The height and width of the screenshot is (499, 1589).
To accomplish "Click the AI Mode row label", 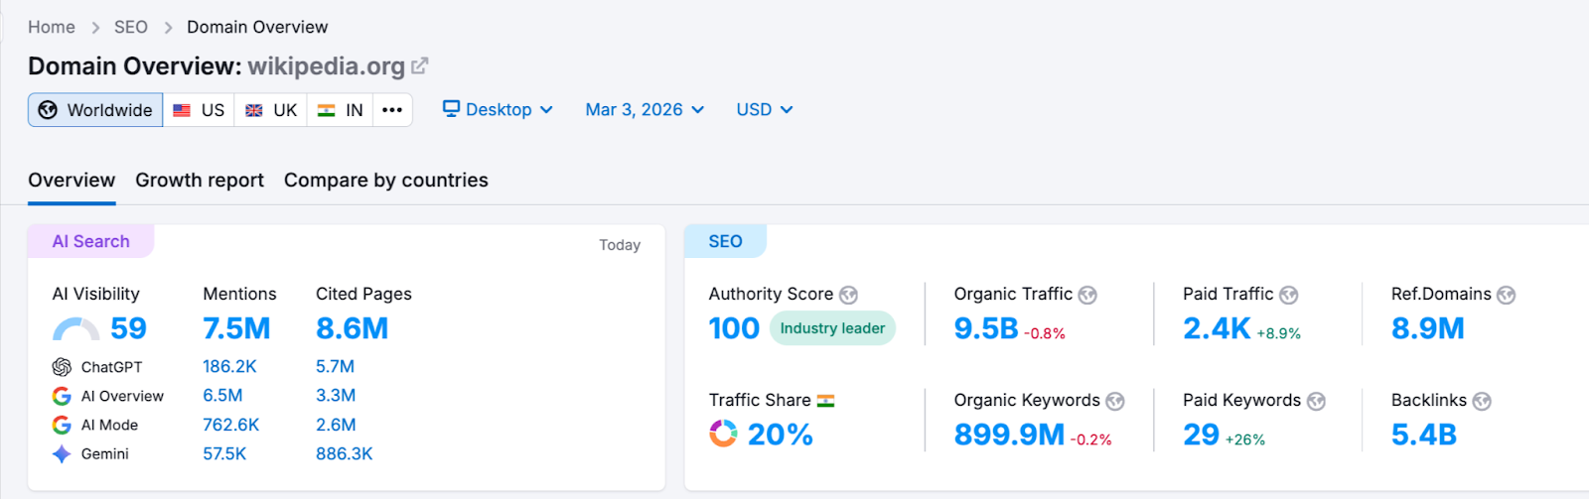I will (109, 425).
